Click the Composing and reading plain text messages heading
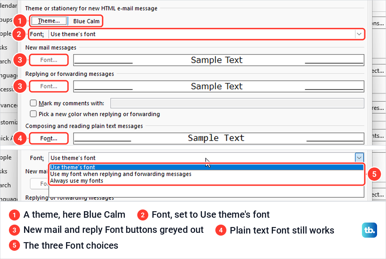 (84, 126)
